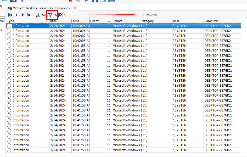The width and height of the screenshot is (247, 157).
Task: Close the Microsoft-Windows-Sysmon-Operational.evtx tab
Action: pos(75,8)
